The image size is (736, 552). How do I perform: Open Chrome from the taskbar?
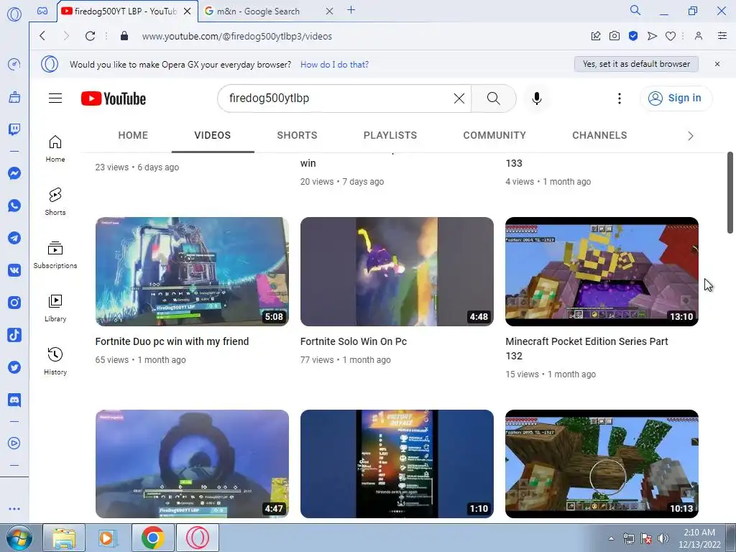tap(152, 538)
